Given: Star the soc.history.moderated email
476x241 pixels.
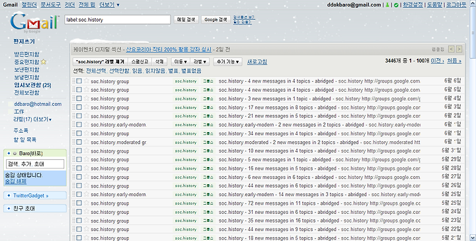Looking at the screenshot, I should 87,142.
